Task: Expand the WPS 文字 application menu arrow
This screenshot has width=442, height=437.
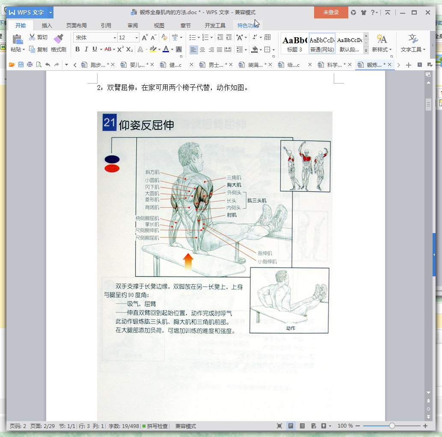Action: (51, 12)
